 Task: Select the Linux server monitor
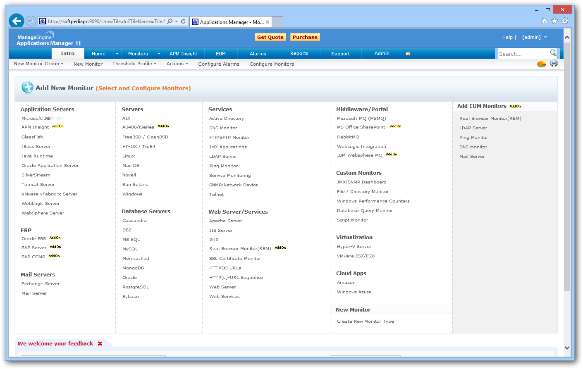[x=129, y=156]
